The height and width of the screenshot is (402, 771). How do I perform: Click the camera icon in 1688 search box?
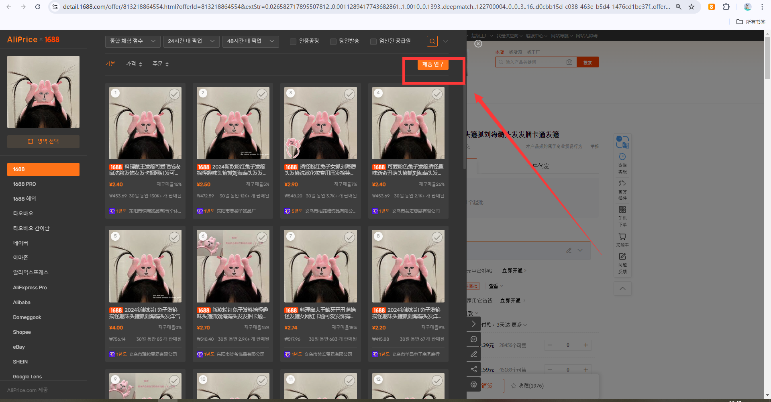pos(569,62)
